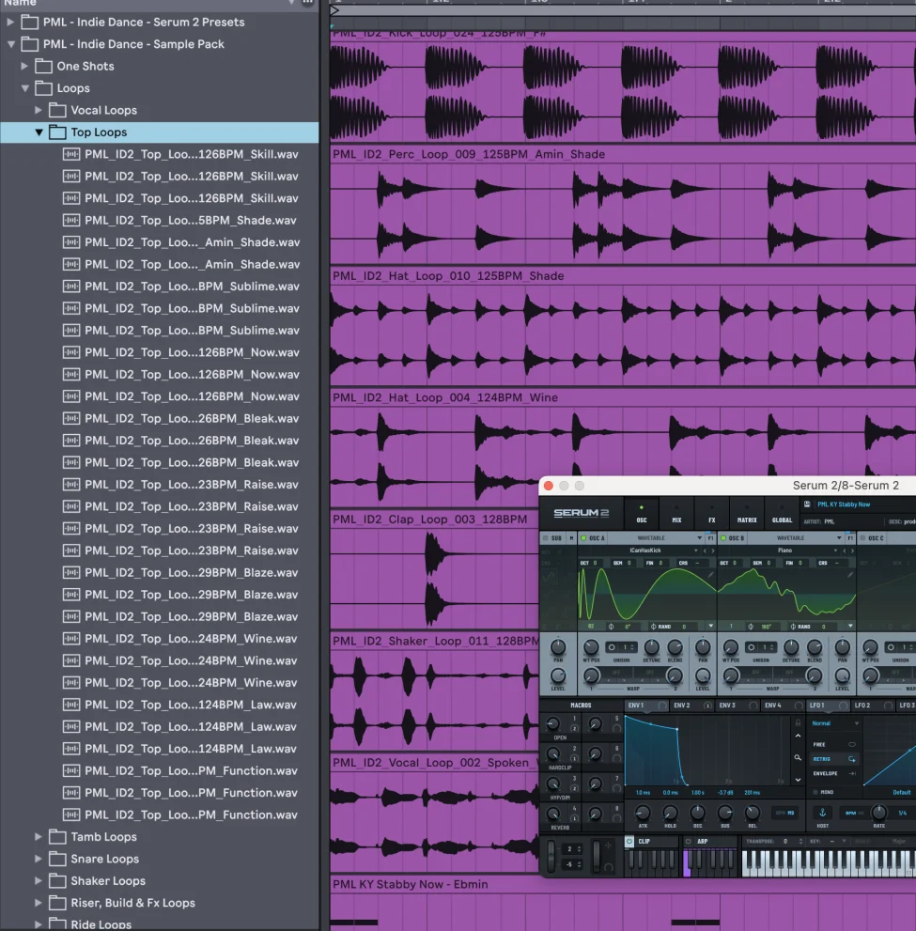Click the OSC A phase icon
The image size is (916, 931).
611,627
